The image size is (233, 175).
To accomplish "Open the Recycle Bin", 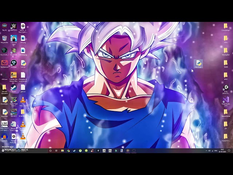I will pos(4,39).
